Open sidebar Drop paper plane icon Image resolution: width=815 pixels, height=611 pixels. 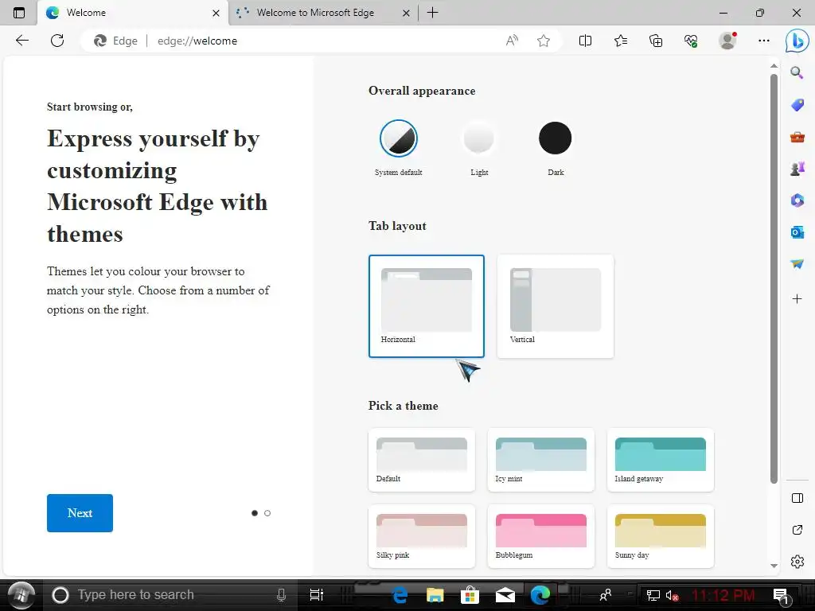coord(797,264)
